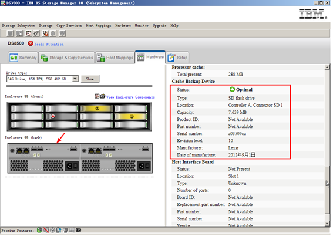Open the Storage menu
This screenshot has width=333, height=236.
coord(45,26)
